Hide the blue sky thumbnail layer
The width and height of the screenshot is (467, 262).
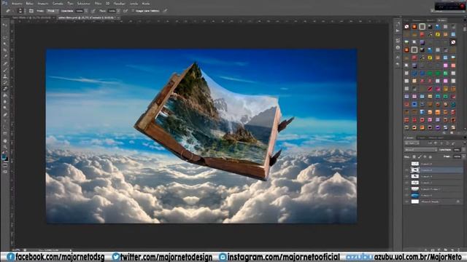coord(407,196)
